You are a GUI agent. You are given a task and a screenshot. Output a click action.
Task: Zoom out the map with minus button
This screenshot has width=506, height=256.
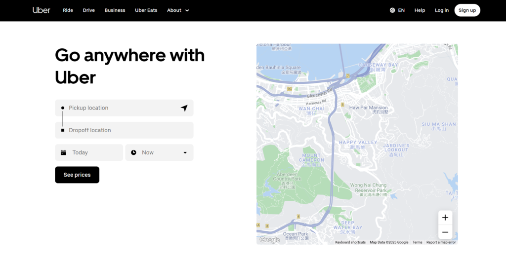[x=445, y=232]
